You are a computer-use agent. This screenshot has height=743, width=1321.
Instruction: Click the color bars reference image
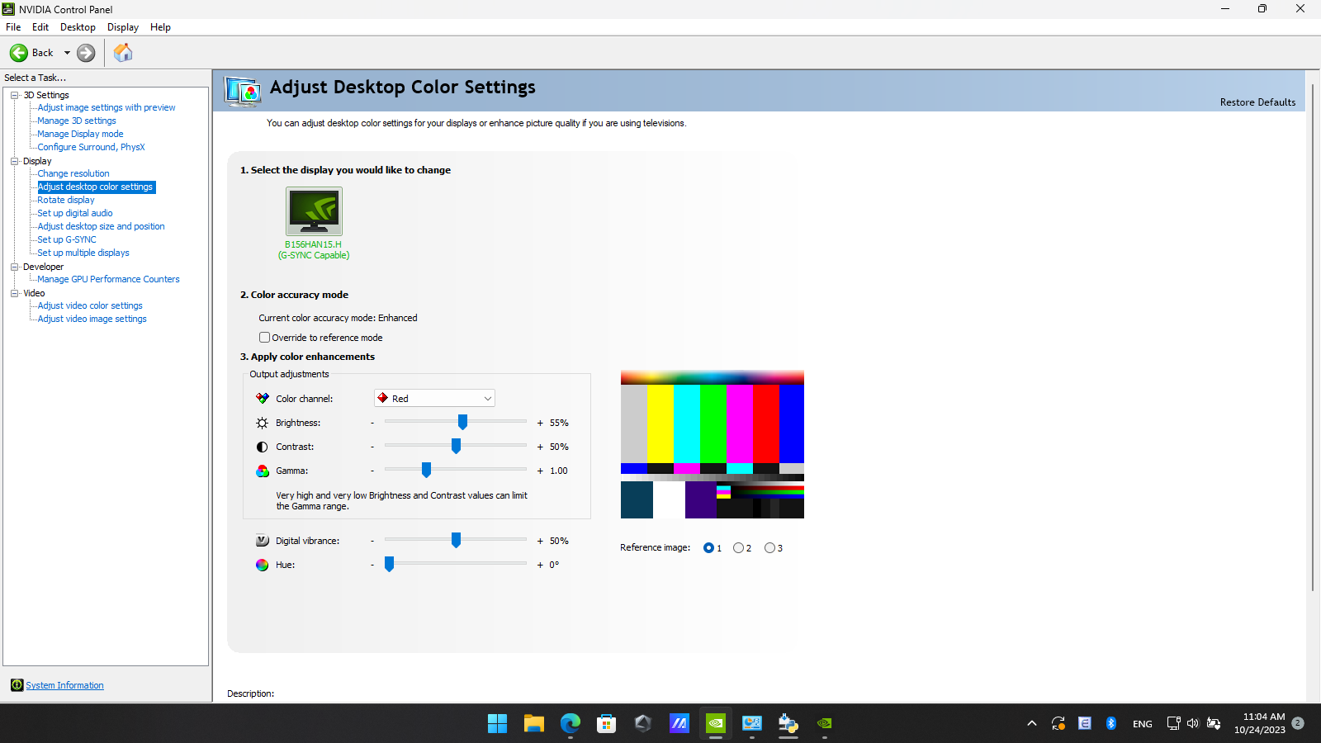coord(713,445)
